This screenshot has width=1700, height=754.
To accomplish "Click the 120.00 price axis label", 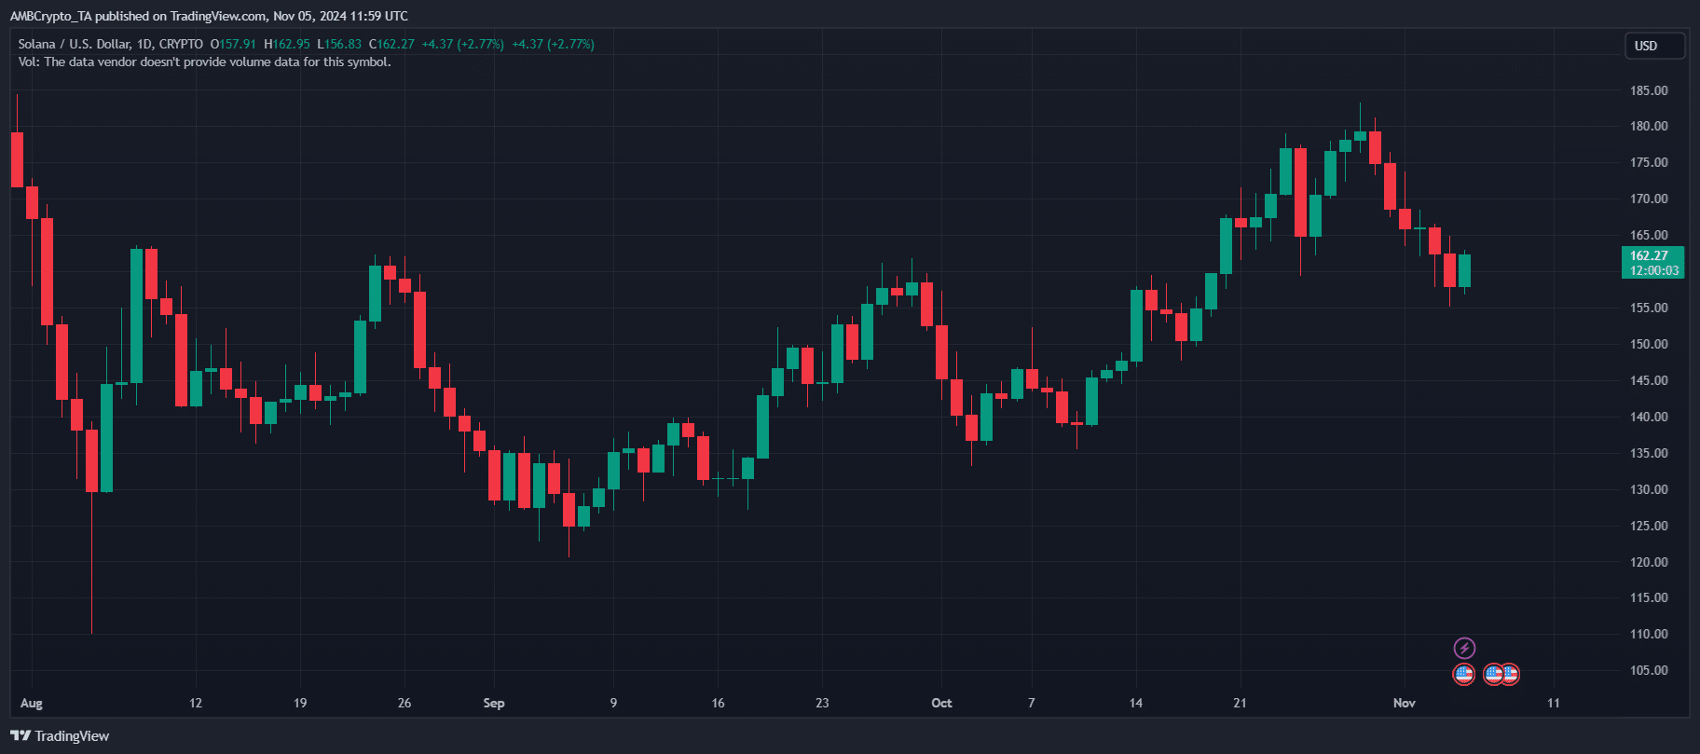I will [1649, 562].
